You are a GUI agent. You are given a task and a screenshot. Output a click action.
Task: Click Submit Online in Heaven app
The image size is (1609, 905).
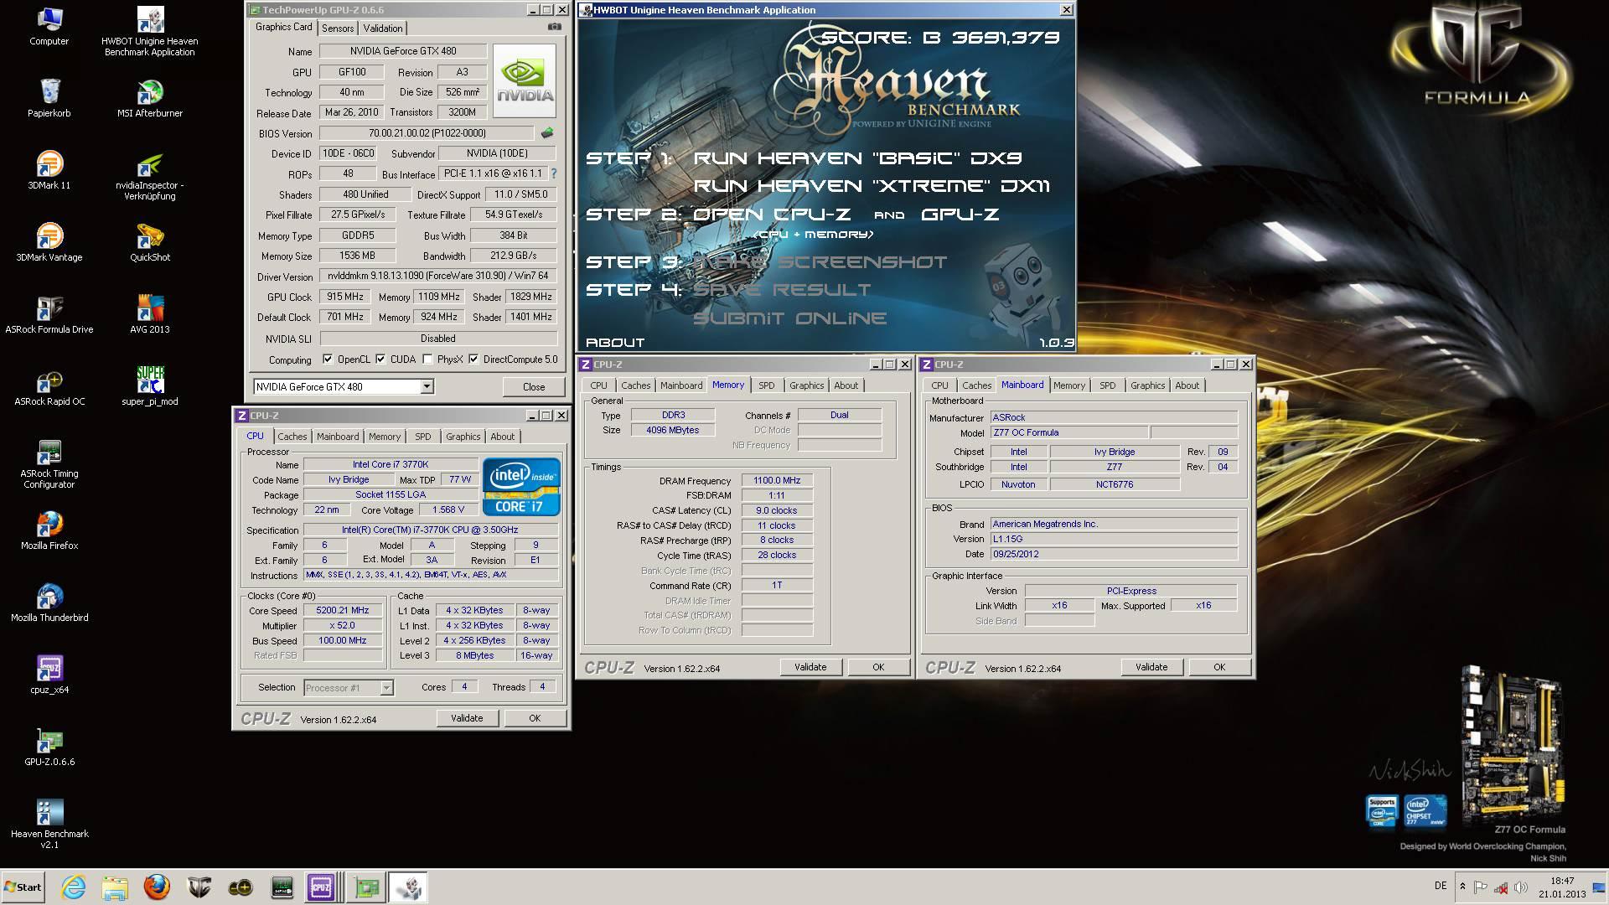pos(789,318)
